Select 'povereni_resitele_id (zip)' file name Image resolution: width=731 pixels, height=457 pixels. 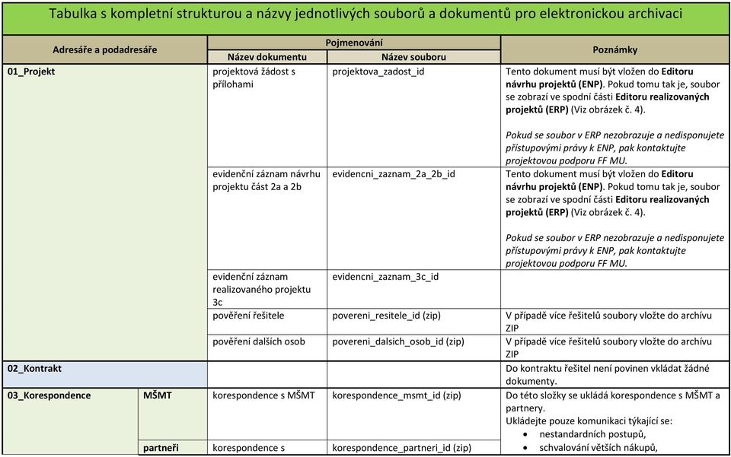tap(386, 316)
